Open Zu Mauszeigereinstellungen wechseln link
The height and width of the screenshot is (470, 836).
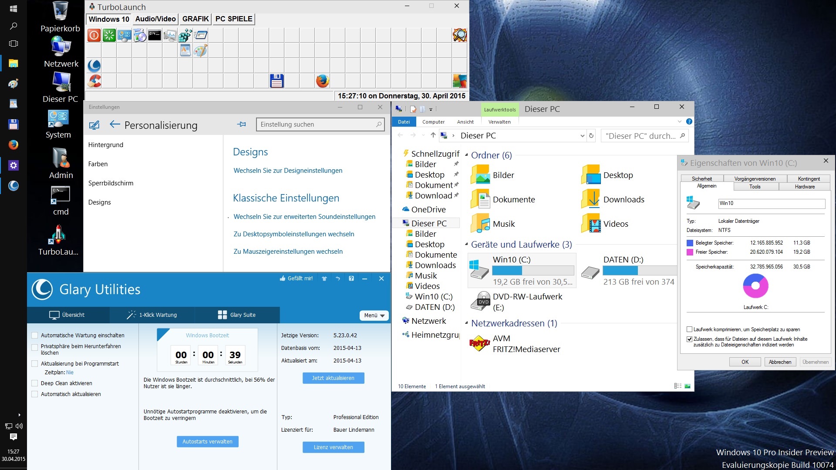[288, 252]
